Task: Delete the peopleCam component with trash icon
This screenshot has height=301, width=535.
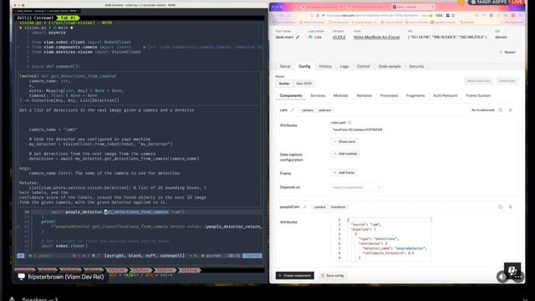Action: tap(511, 207)
